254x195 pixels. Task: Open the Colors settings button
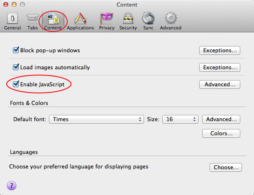221,134
